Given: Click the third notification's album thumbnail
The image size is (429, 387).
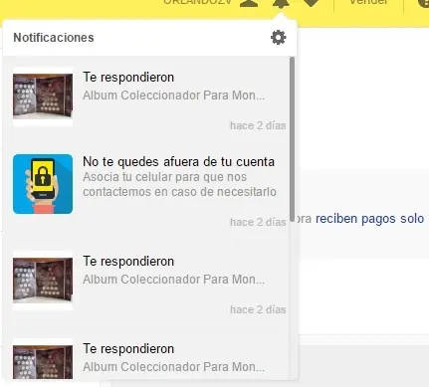Looking at the screenshot, I should [x=43, y=281].
